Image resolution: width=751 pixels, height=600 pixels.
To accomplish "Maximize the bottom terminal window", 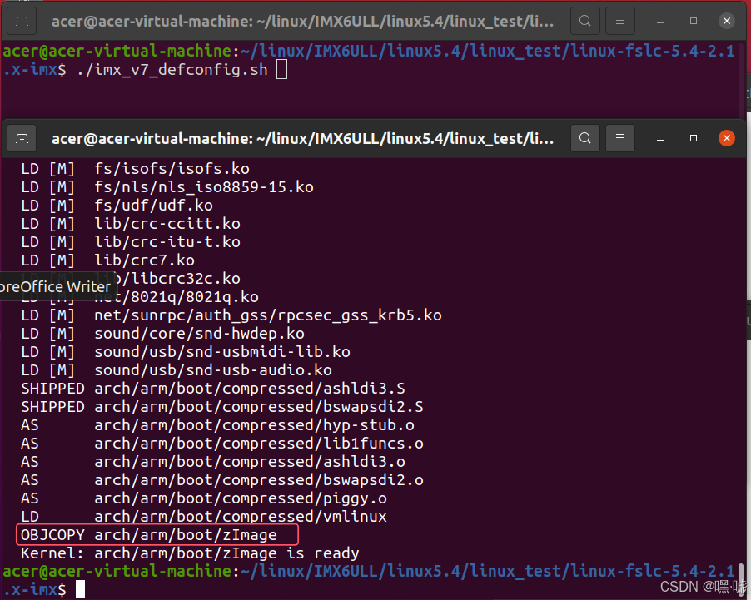I will 693,137.
